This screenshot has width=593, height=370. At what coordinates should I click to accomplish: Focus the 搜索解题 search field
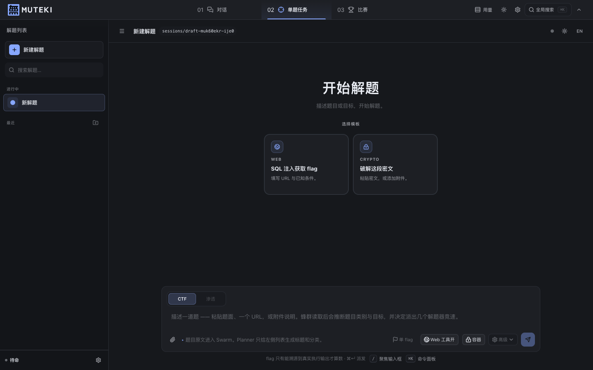point(54,70)
